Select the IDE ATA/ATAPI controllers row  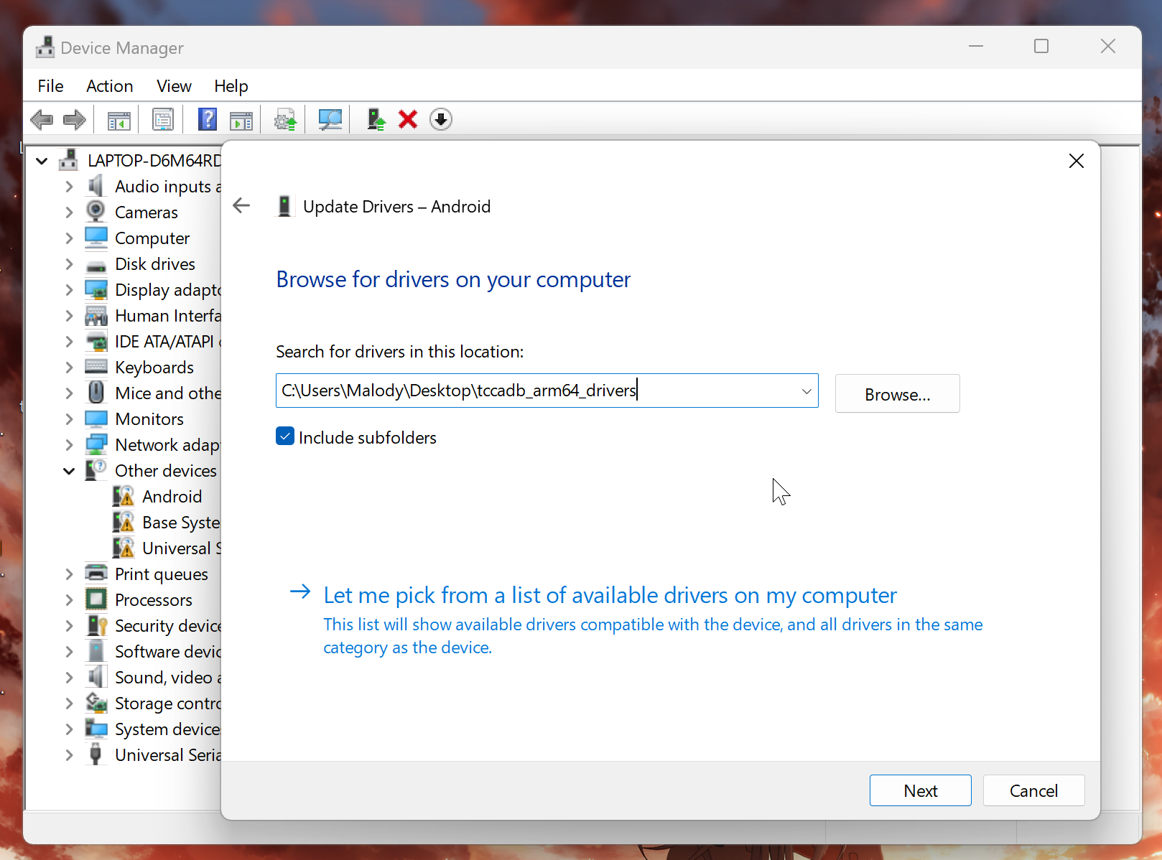tap(168, 342)
